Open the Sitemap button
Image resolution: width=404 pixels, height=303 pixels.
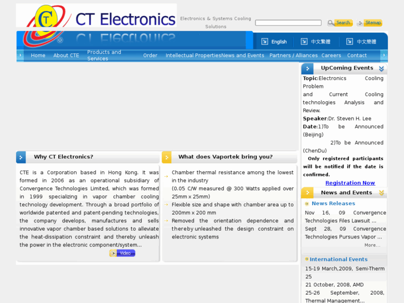(373, 23)
